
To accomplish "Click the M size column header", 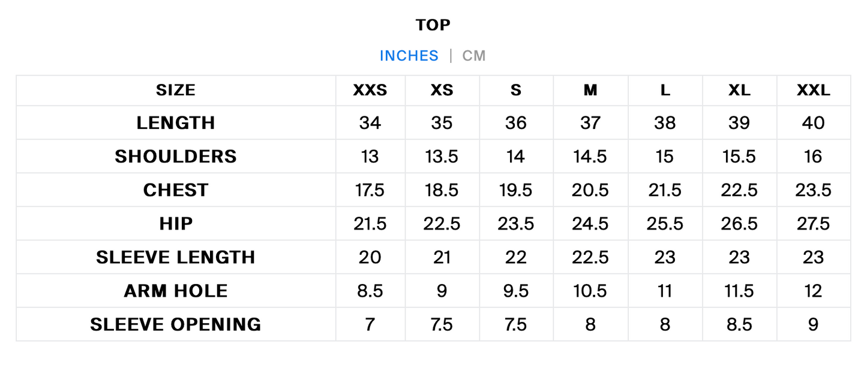I will tap(590, 91).
